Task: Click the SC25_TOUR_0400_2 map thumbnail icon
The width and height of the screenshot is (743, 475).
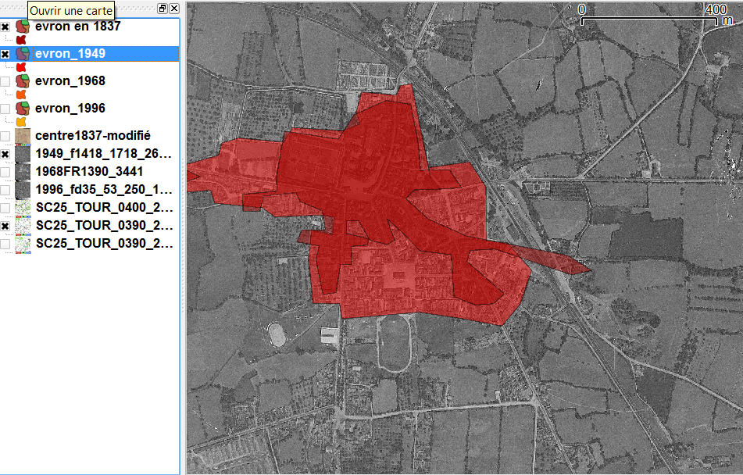Action: click(23, 208)
